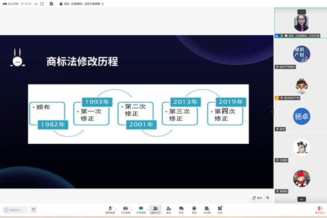Open AI notes tool

207,209
